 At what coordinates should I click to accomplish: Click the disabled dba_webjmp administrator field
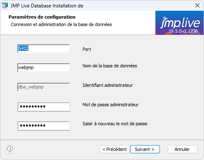[44, 87]
